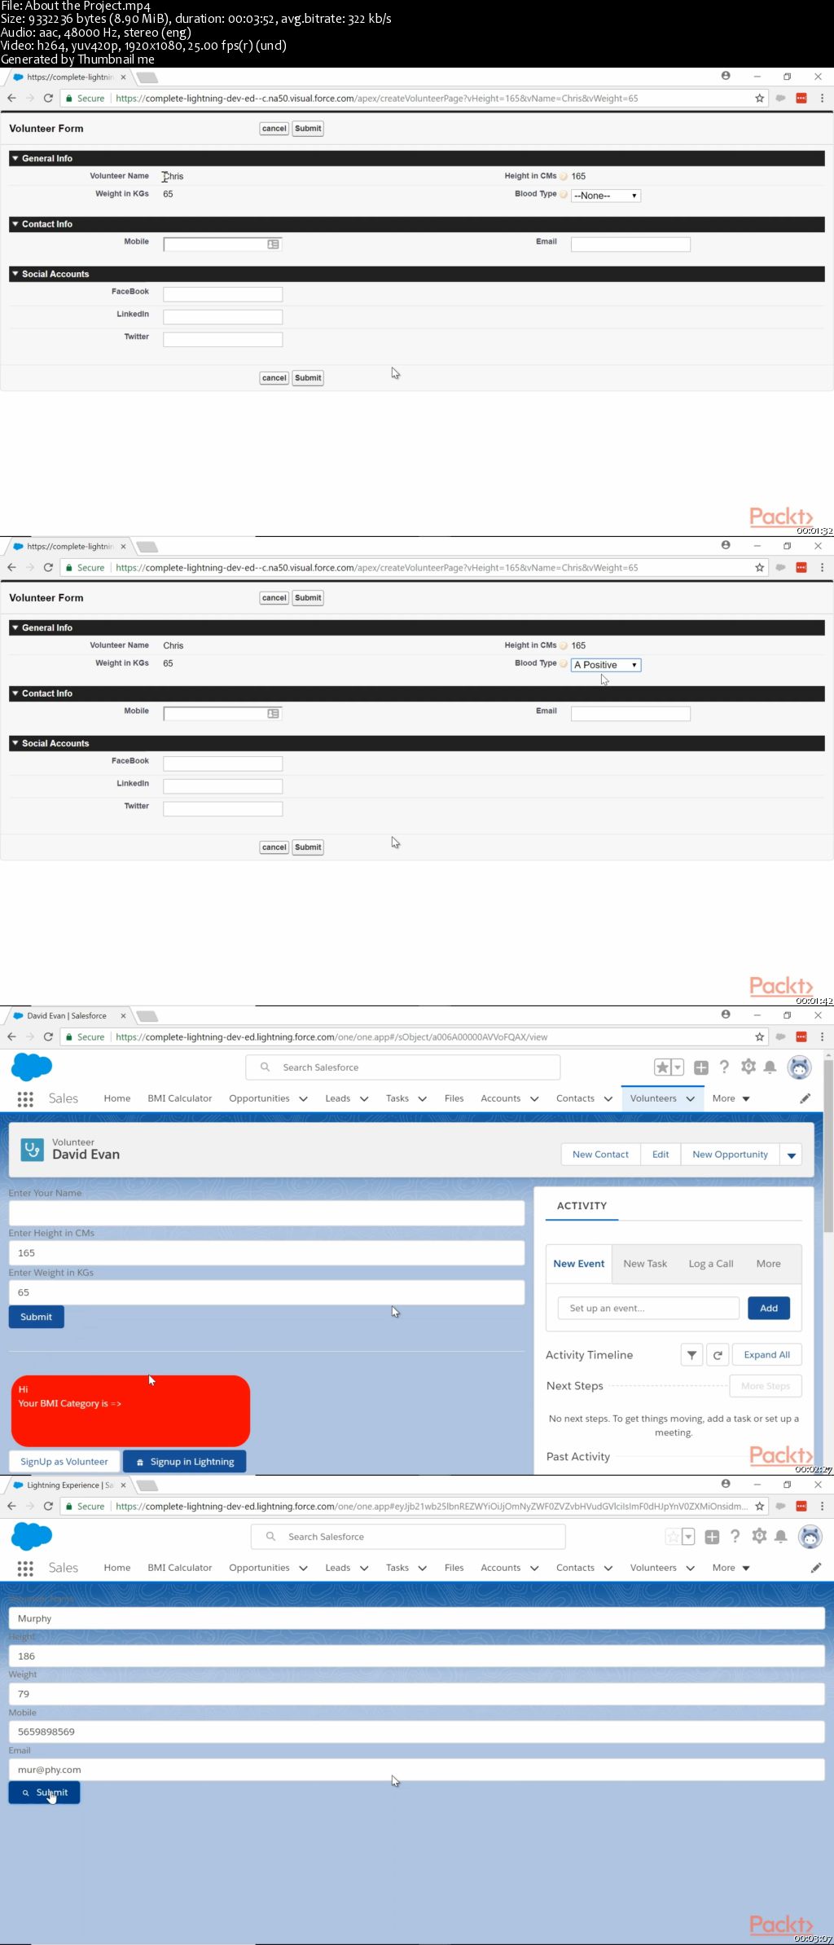
Task: Click the Set up an event input
Action: 648,1308
